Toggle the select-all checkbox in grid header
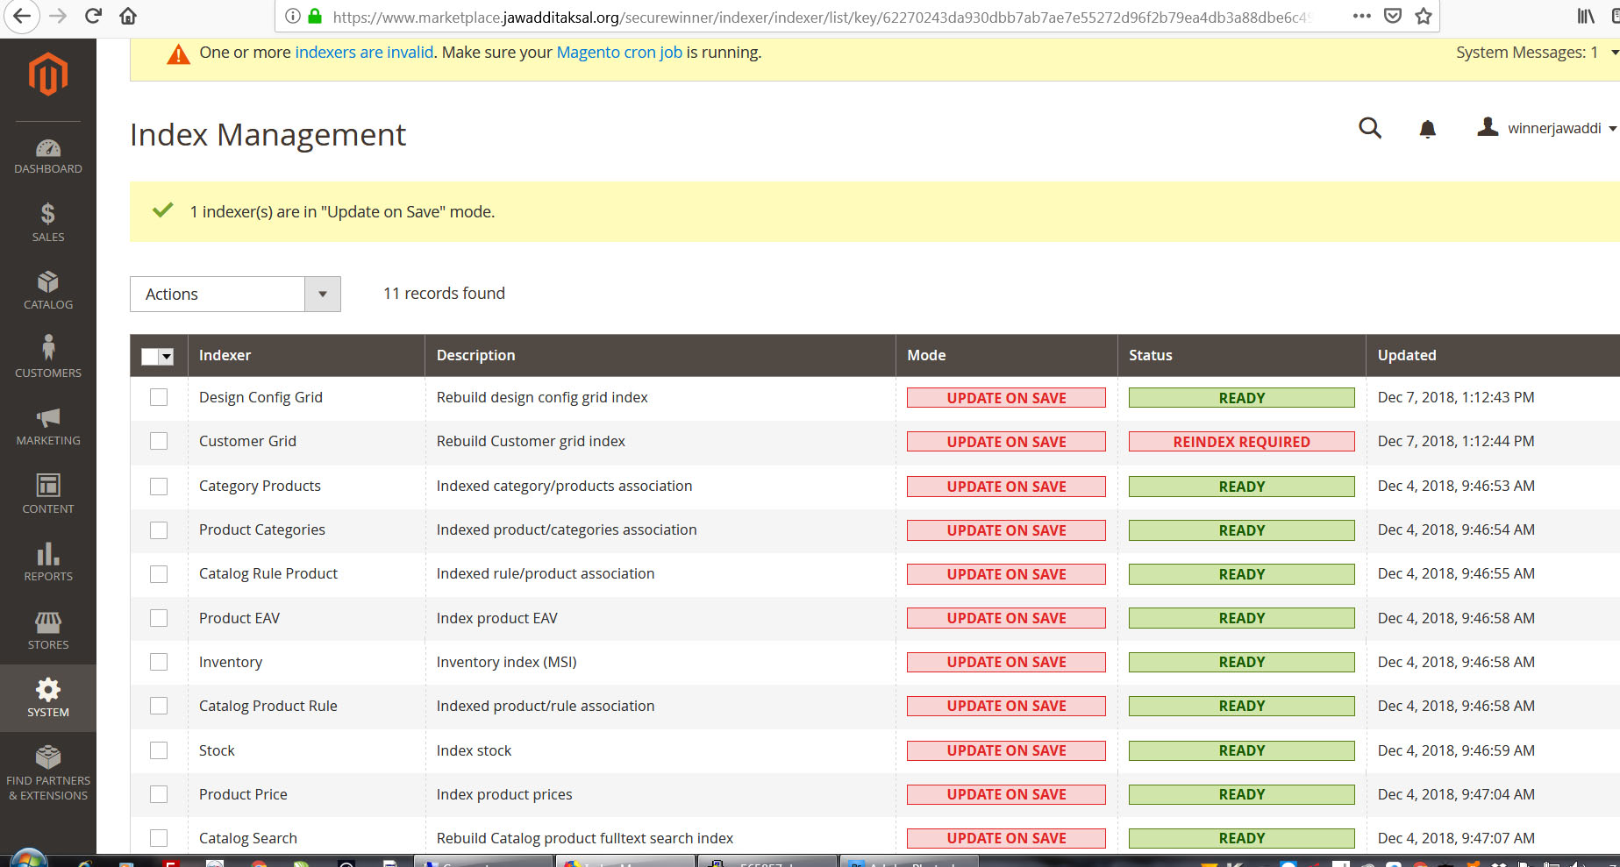This screenshot has width=1620, height=867. pos(149,356)
